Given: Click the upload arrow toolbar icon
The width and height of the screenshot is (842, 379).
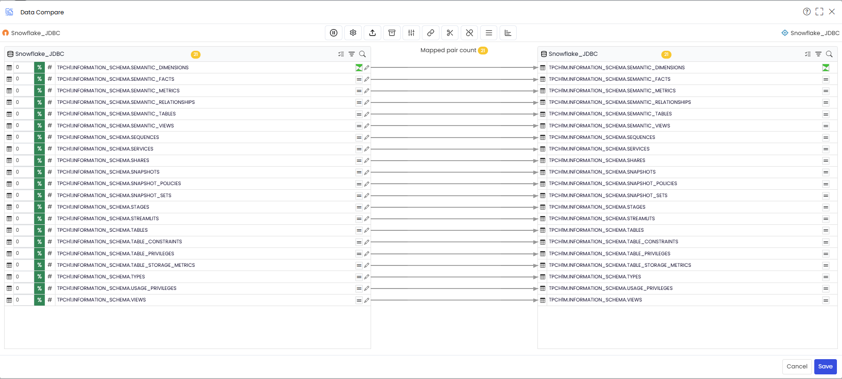Looking at the screenshot, I should 372,33.
